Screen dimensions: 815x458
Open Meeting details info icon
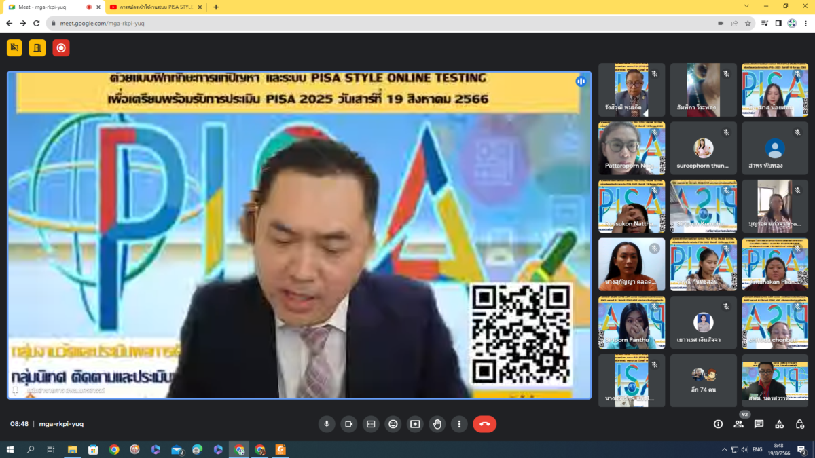click(x=718, y=424)
